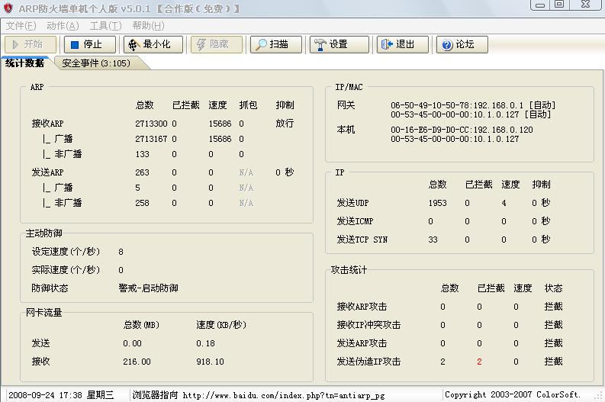Close the ARP firewall window
The width and height of the screenshot is (605, 402).
pyautogui.click(x=585, y=6)
